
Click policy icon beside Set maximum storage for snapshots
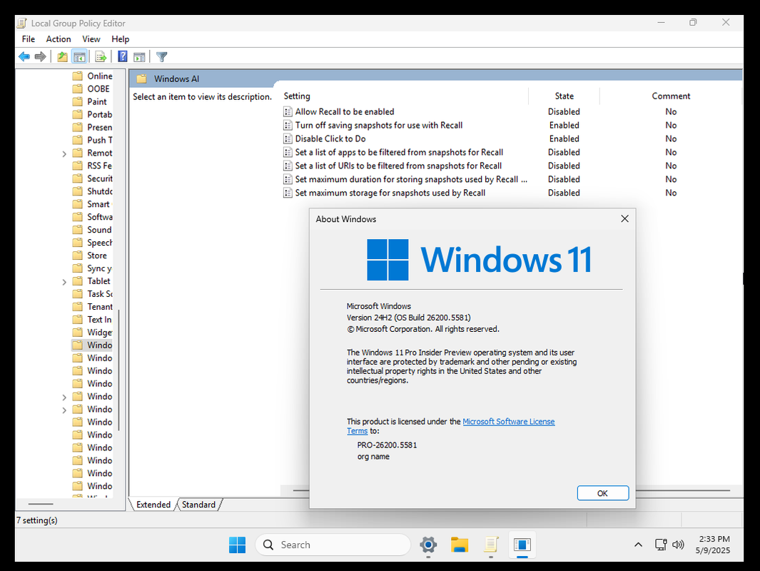click(288, 193)
